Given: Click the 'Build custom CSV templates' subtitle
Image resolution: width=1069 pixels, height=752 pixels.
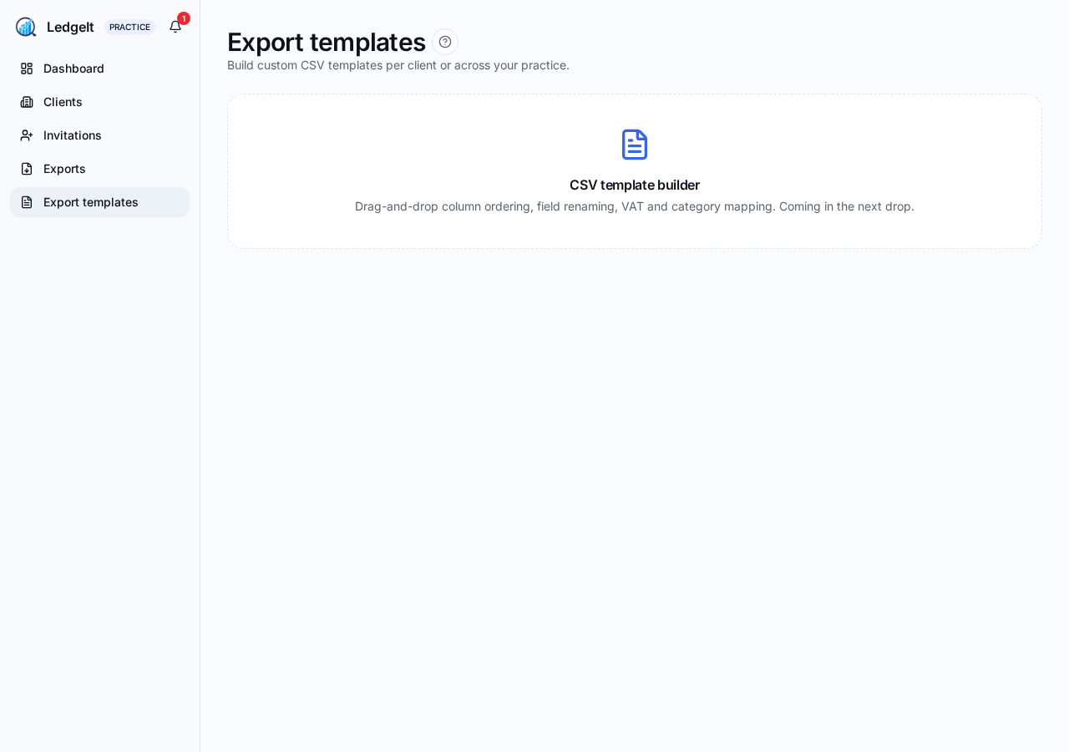Looking at the screenshot, I should (398, 65).
